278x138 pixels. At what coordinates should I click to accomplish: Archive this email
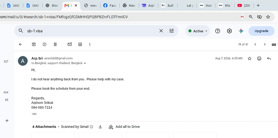point(34,44)
